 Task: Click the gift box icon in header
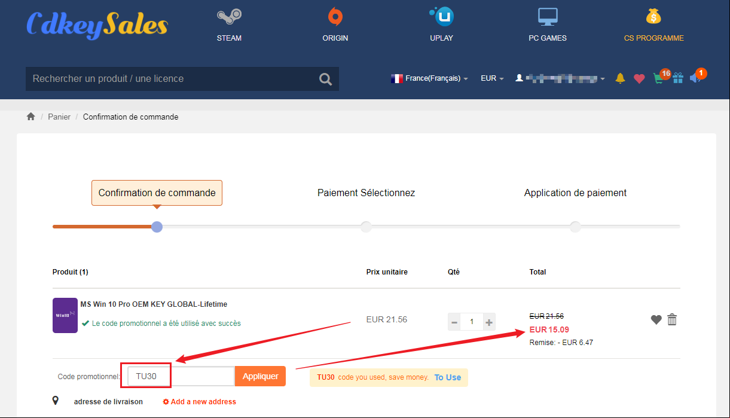[678, 78]
